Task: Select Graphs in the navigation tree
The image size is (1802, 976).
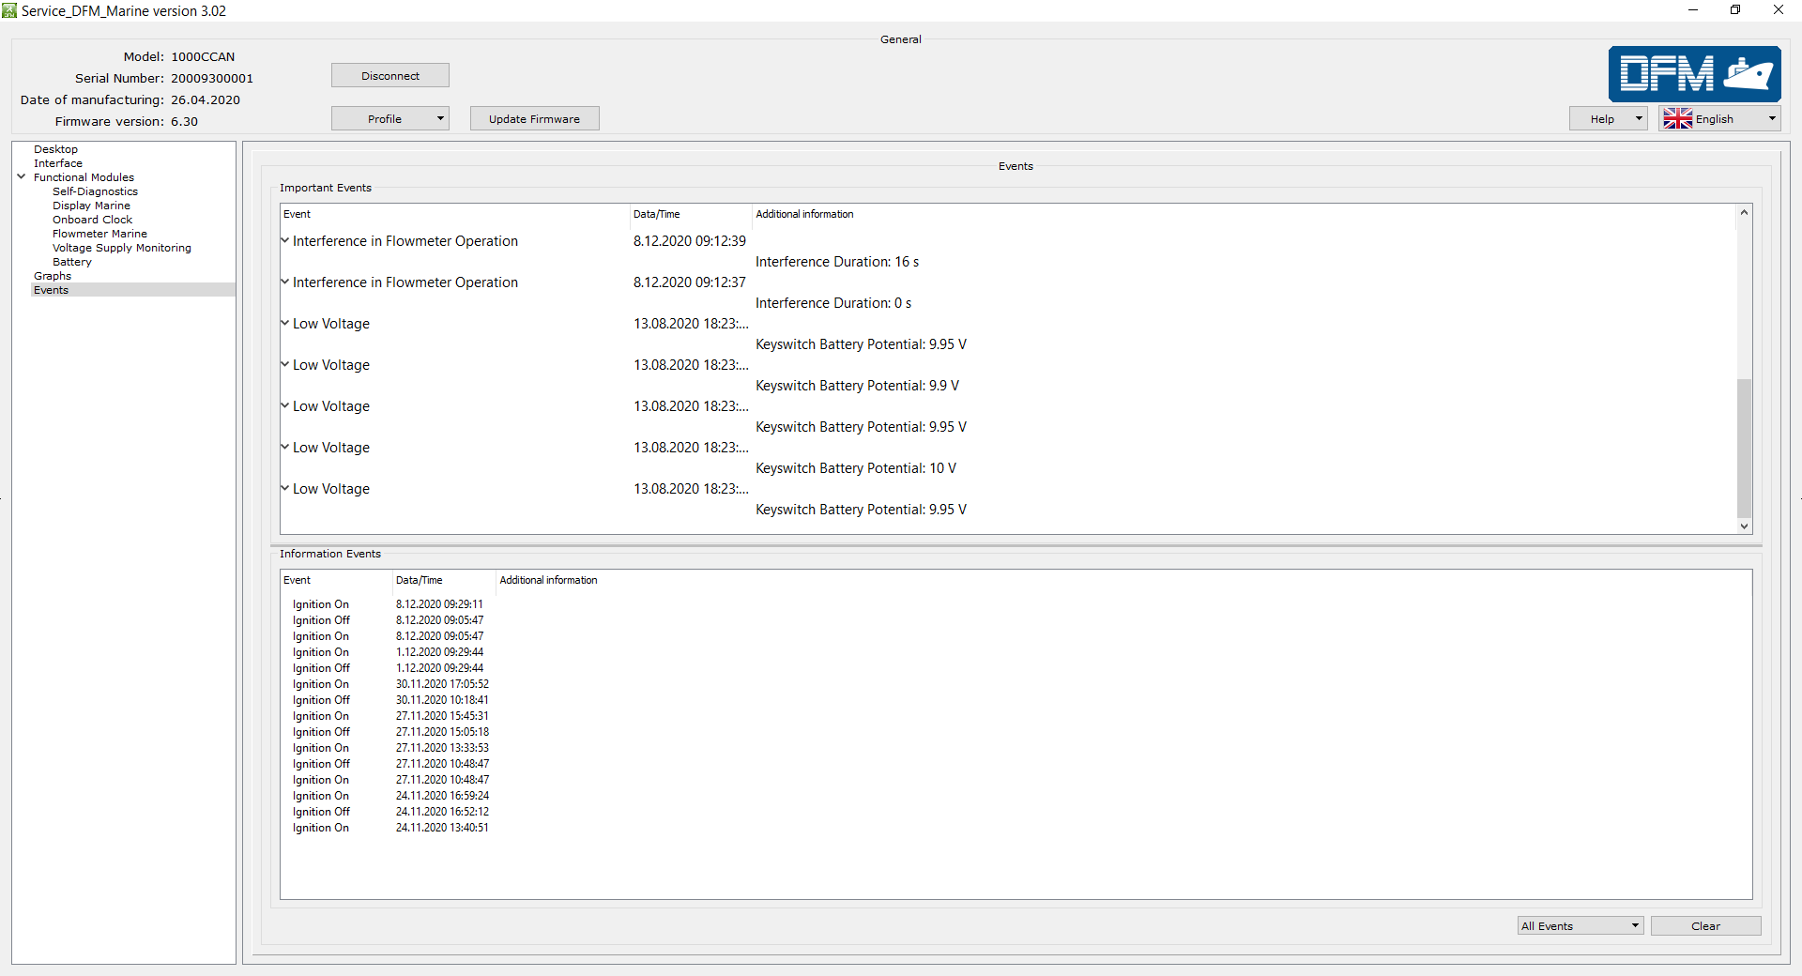Action: pyautogui.click(x=53, y=276)
